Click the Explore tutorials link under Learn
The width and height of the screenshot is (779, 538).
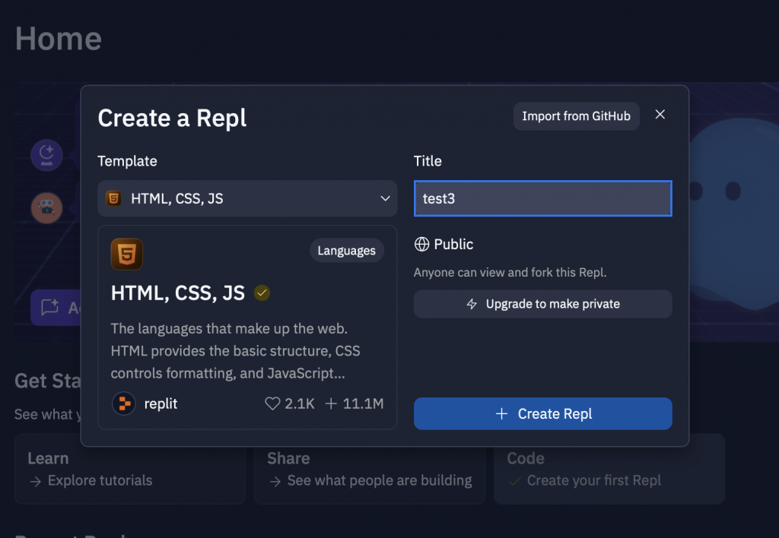pyautogui.click(x=100, y=480)
